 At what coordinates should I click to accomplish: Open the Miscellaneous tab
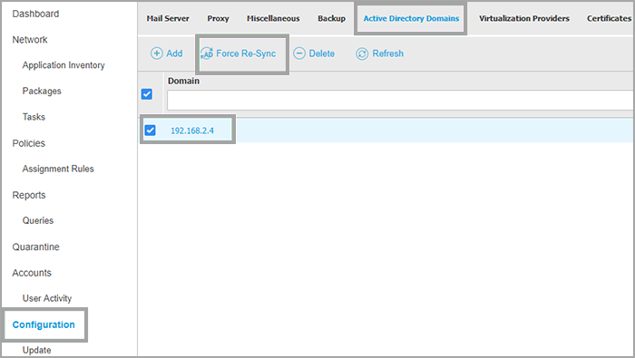273,19
